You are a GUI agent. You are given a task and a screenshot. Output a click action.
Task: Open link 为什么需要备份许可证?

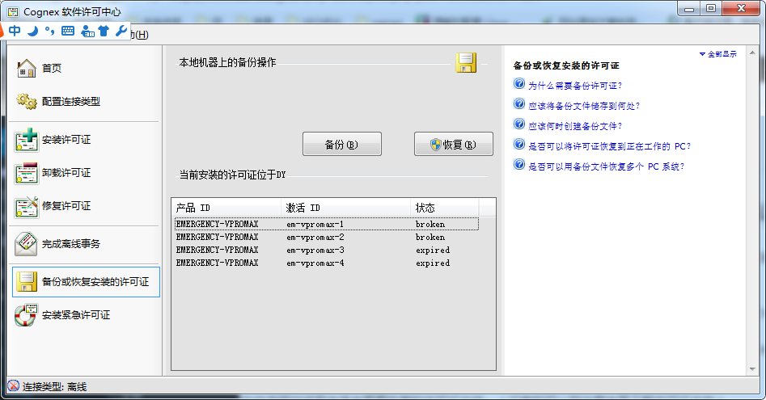[575, 86]
